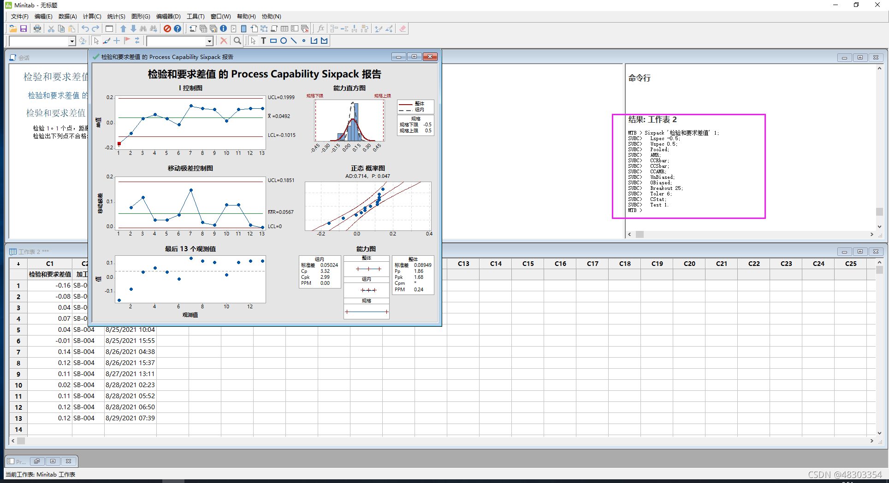Click the 移动极差控制图 chart
This screenshot has height=483, width=889.
pyautogui.click(x=190, y=203)
